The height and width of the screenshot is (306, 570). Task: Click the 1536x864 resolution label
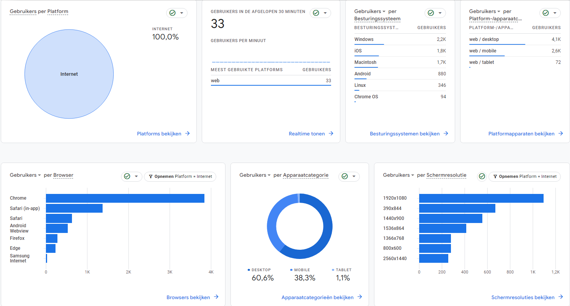(394, 228)
